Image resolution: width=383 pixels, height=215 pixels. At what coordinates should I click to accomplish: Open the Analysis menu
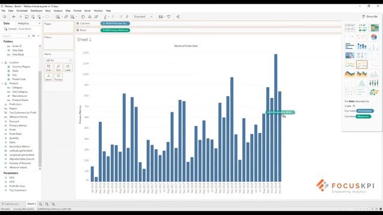tap(58, 11)
